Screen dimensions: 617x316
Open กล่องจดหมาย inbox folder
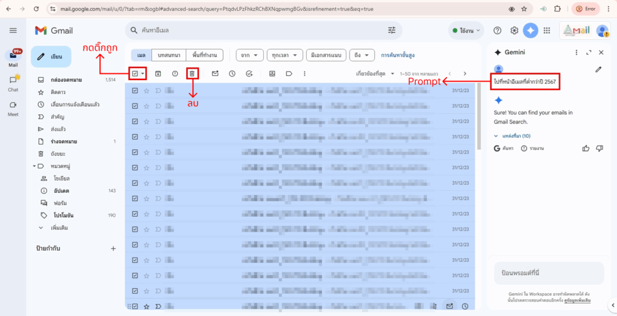point(66,79)
